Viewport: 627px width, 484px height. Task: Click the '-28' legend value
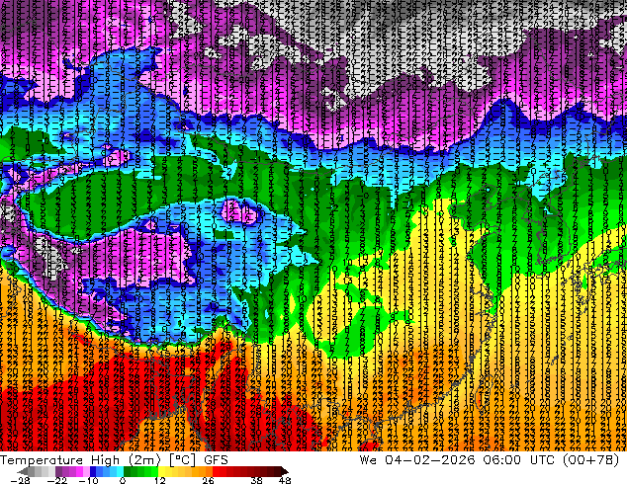coord(21,480)
